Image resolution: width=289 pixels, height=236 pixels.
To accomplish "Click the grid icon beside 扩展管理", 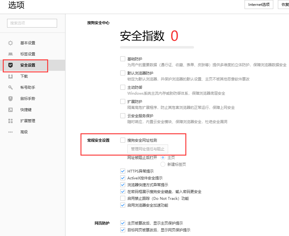I will tap(10, 121).
